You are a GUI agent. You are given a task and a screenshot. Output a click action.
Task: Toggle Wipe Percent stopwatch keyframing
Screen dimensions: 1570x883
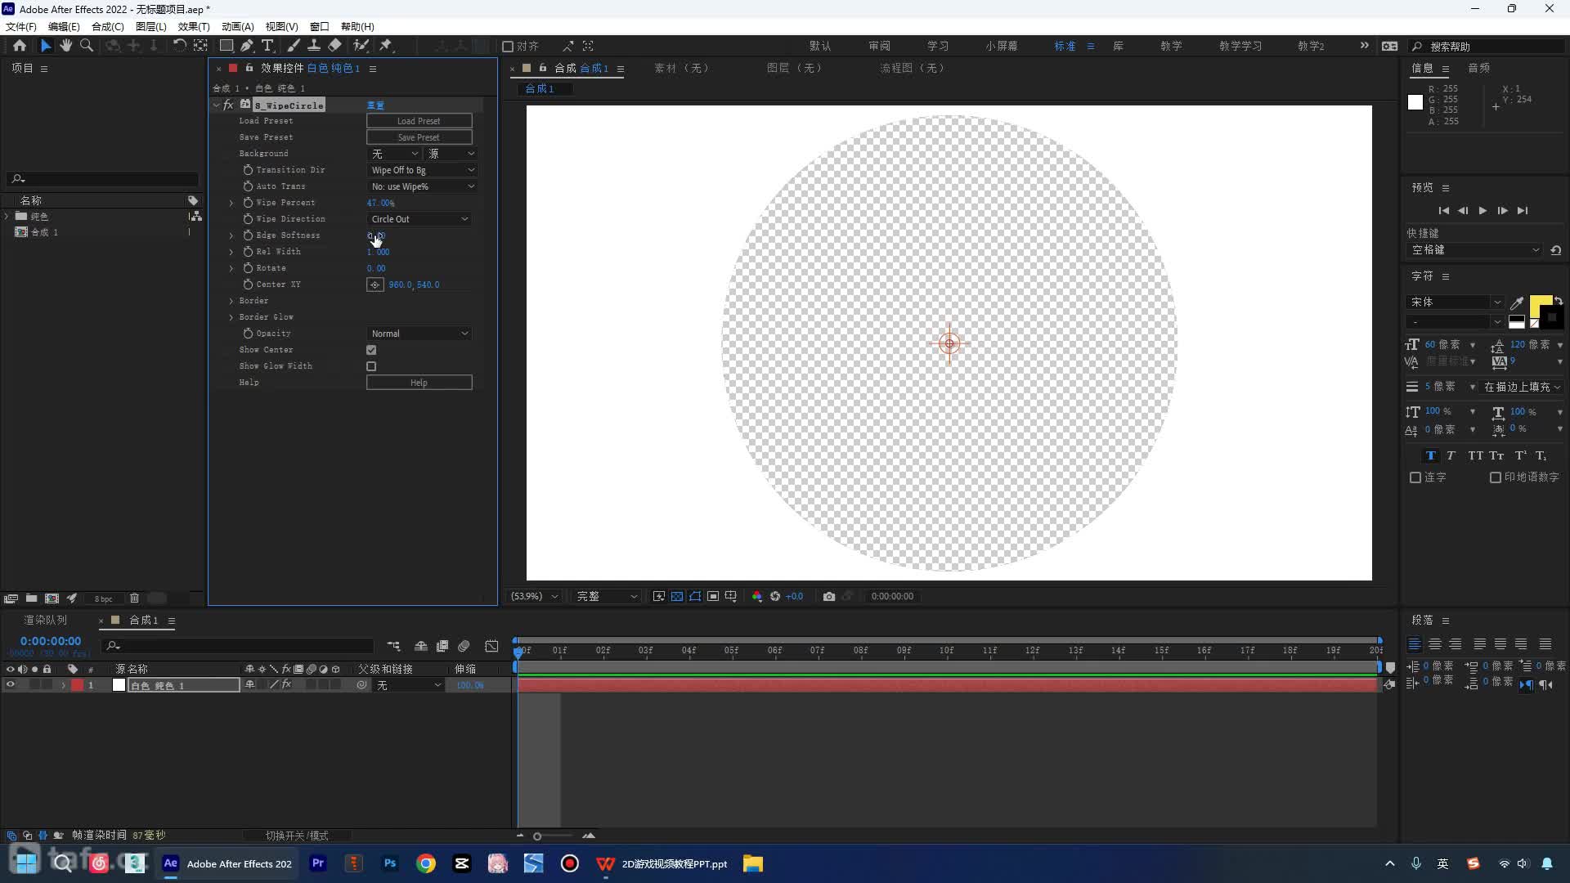pyautogui.click(x=248, y=203)
